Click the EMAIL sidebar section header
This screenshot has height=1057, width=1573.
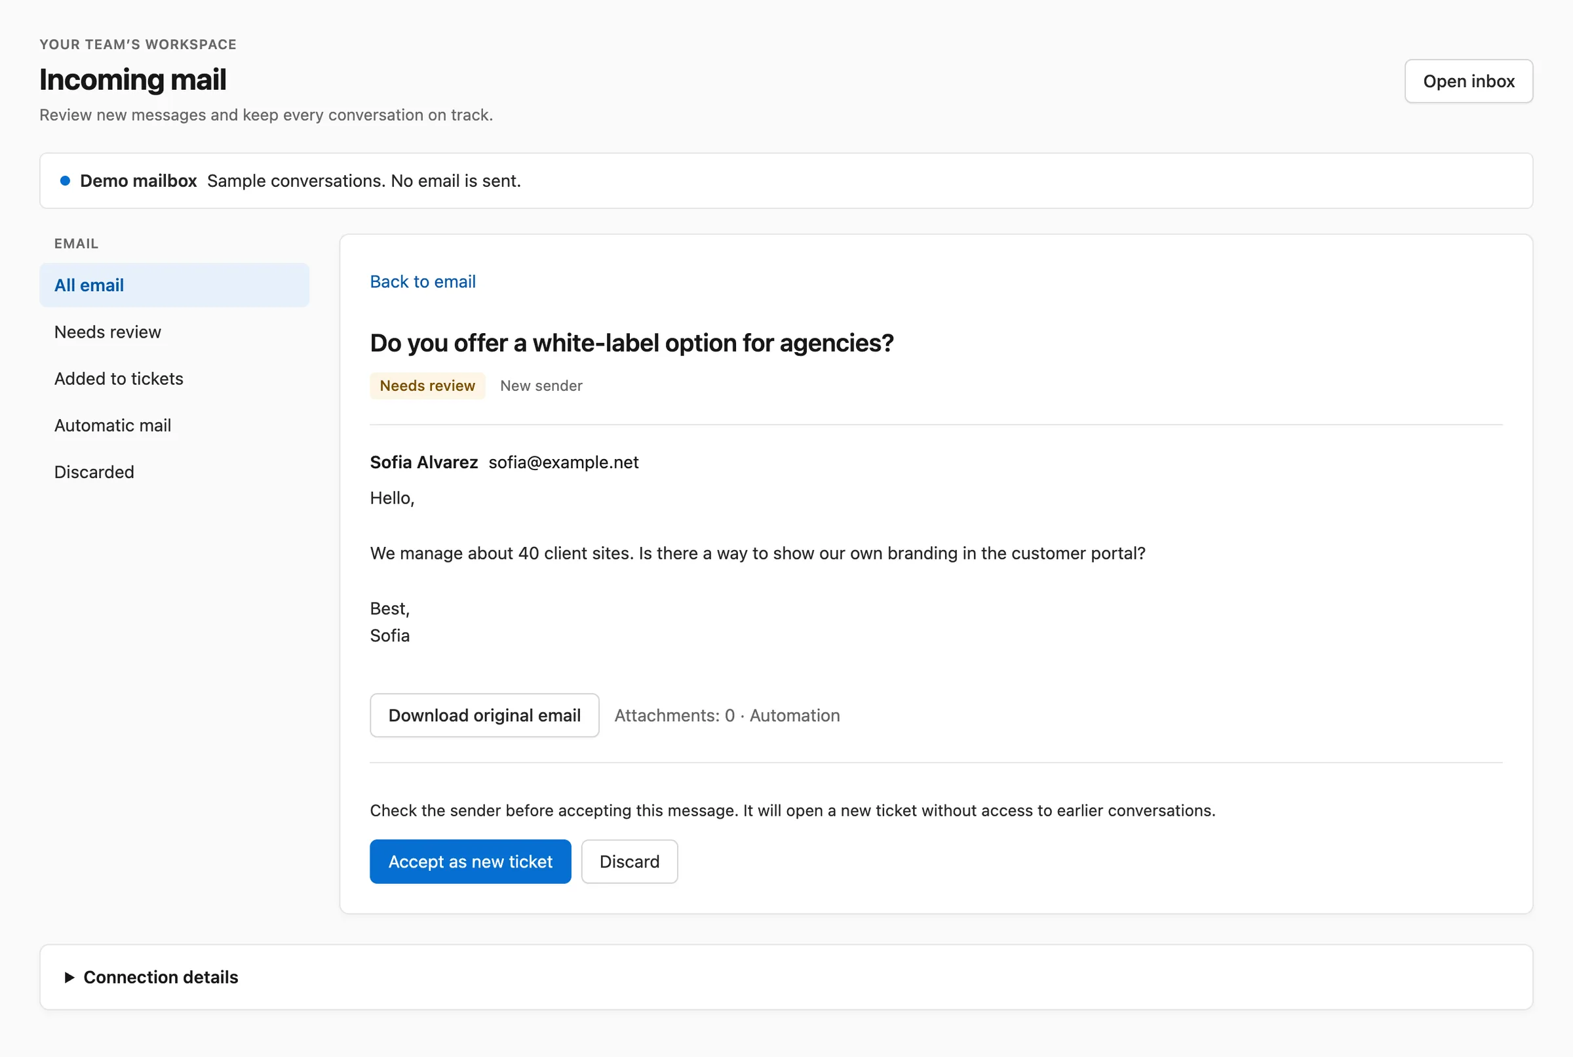[76, 243]
